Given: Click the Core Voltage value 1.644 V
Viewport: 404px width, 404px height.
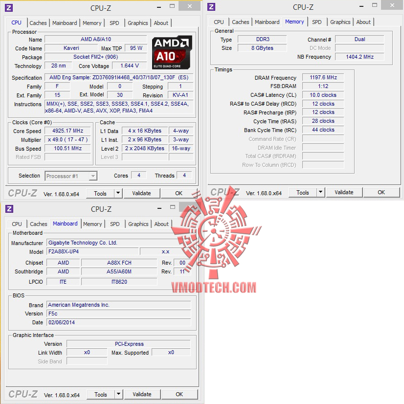Looking at the screenshot, I should click(130, 66).
